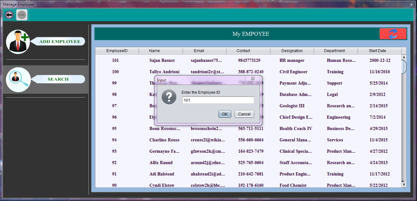
Task: Click EmployeeID cell 100
Action: coord(115,72)
